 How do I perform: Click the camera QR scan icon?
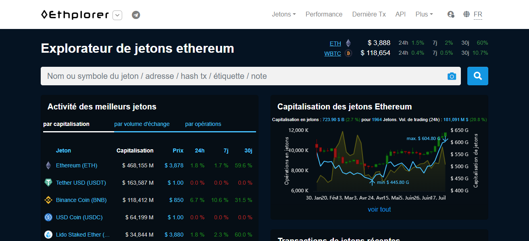(452, 76)
